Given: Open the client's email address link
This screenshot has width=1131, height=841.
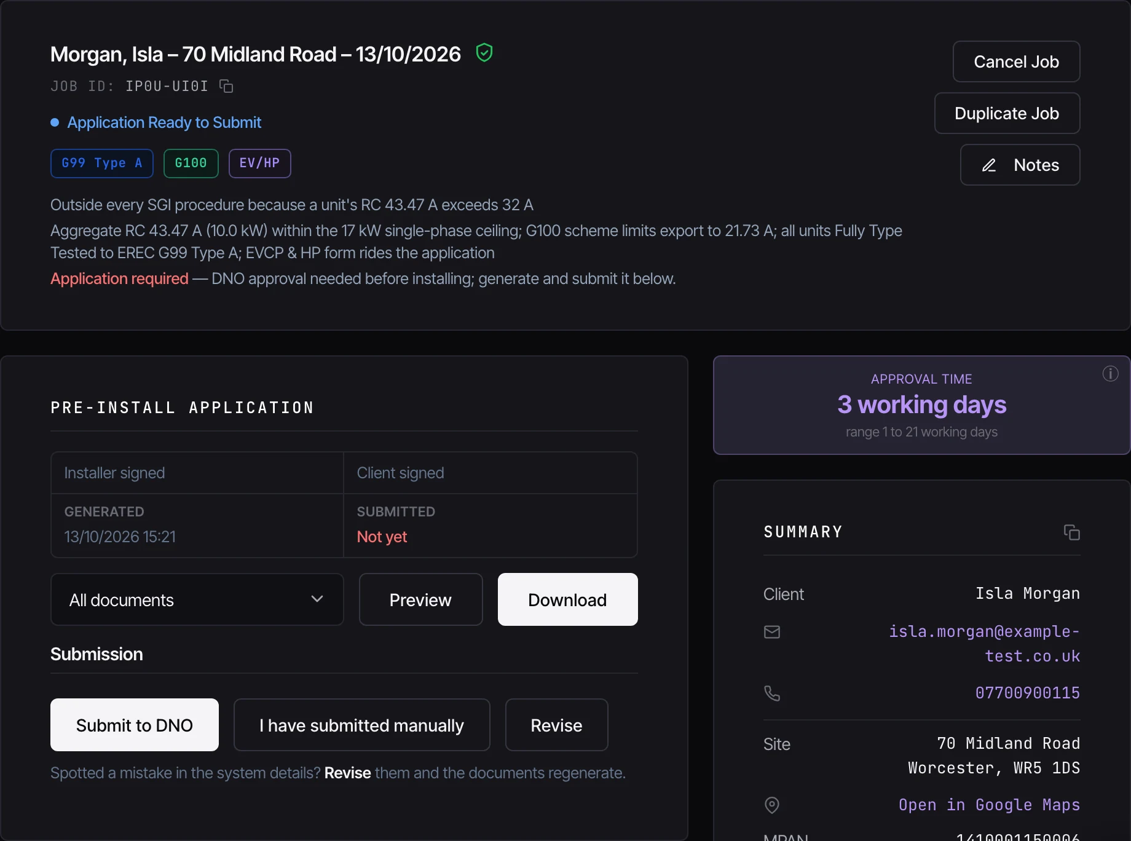Looking at the screenshot, I should point(984,644).
